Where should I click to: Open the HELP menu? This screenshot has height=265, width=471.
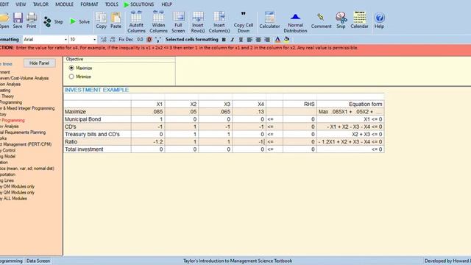pos(167,4)
